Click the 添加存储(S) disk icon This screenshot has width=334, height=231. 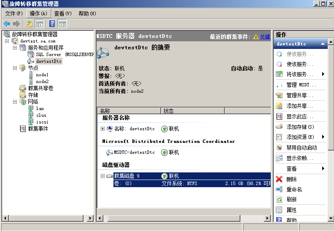[x=279, y=127]
